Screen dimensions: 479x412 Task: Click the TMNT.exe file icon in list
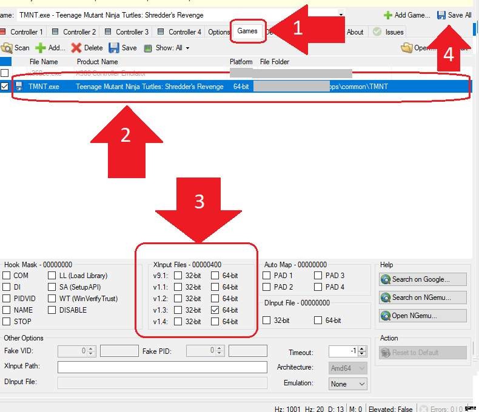click(x=19, y=87)
